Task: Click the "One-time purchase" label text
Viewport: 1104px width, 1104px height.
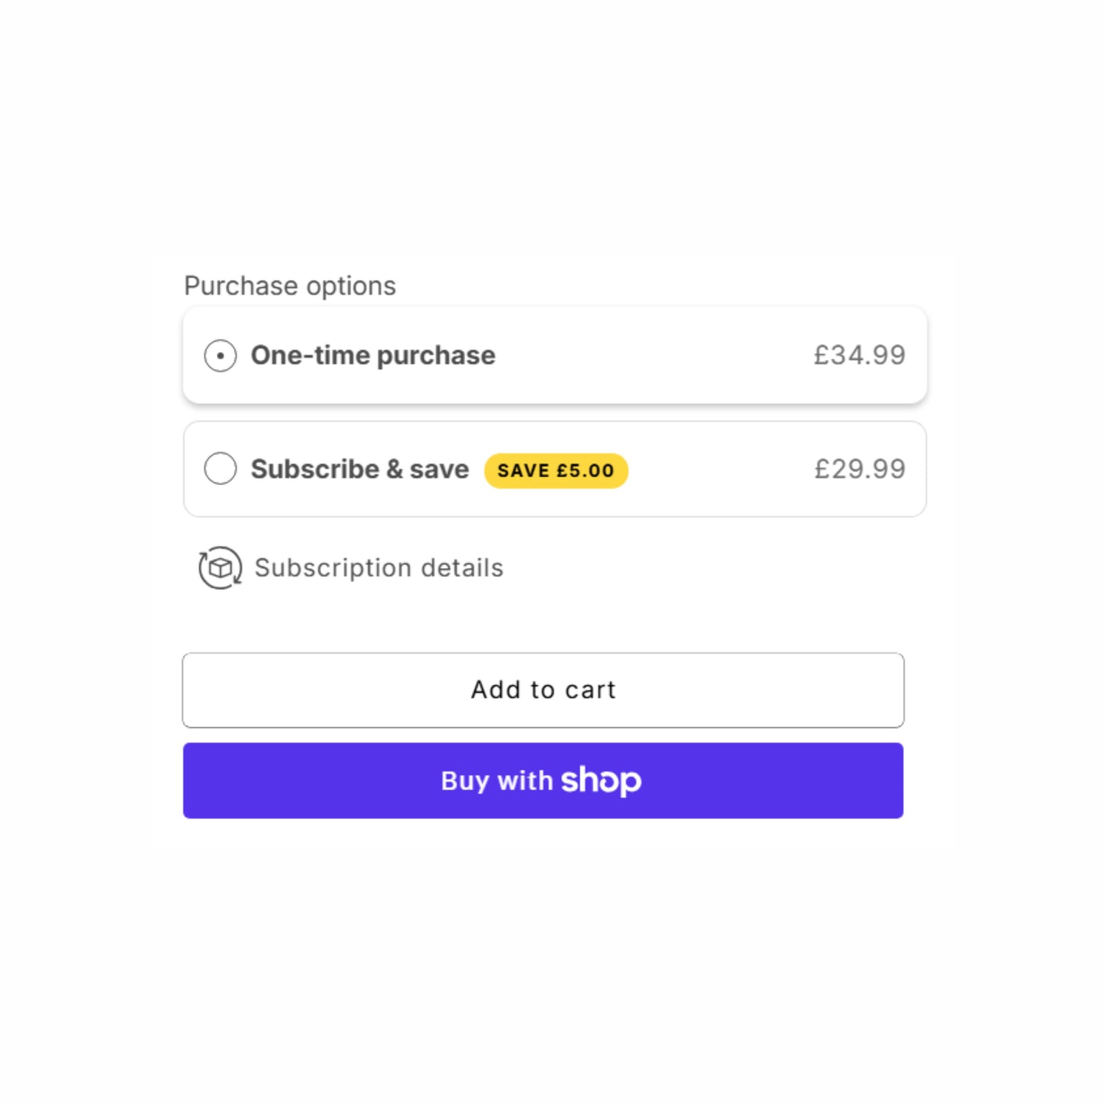Action: (x=373, y=355)
